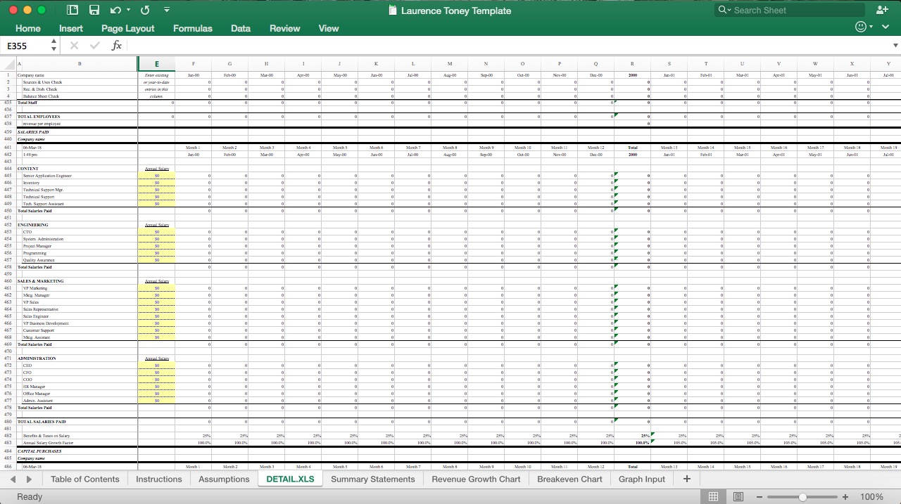Open the Summary Statements sheet tab
Screen dimensions: 901x504
click(373, 479)
